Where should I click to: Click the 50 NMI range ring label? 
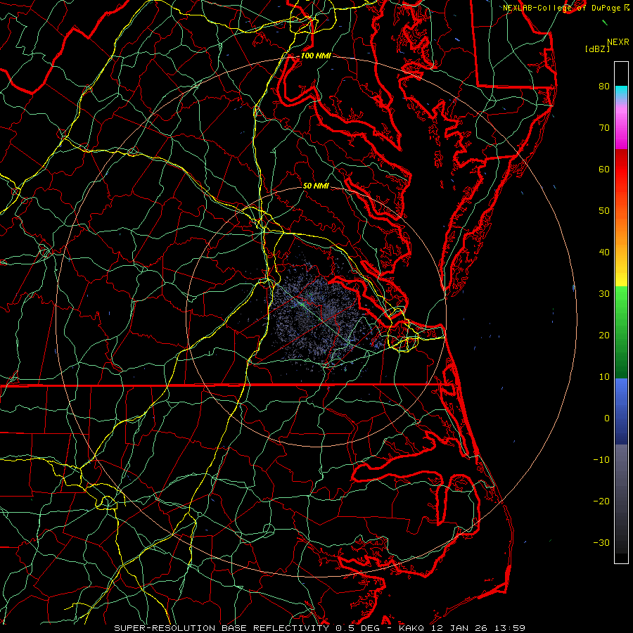click(x=315, y=186)
